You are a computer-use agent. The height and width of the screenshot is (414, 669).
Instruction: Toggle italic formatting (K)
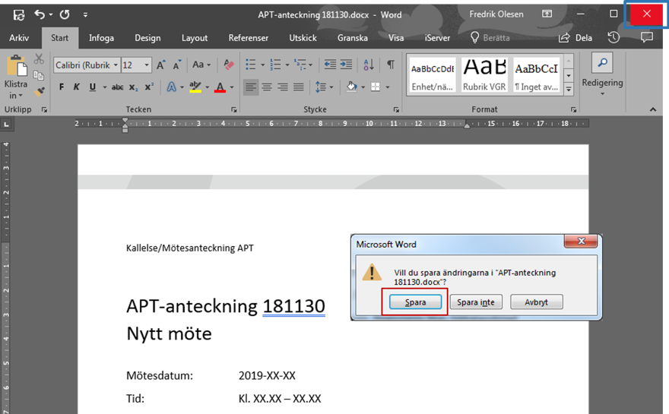pos(77,87)
